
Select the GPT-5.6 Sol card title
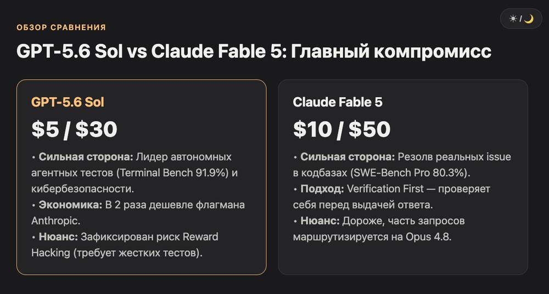click(x=68, y=102)
